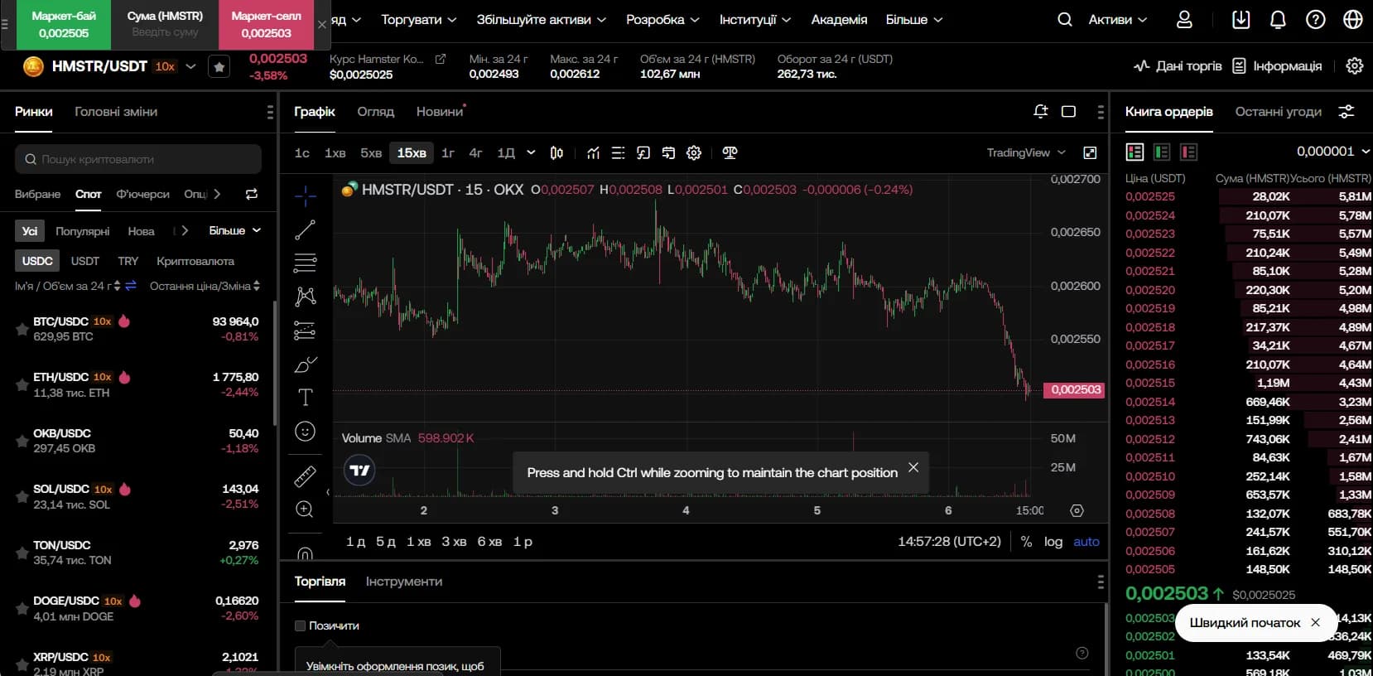Open Інформація link

point(1277,65)
